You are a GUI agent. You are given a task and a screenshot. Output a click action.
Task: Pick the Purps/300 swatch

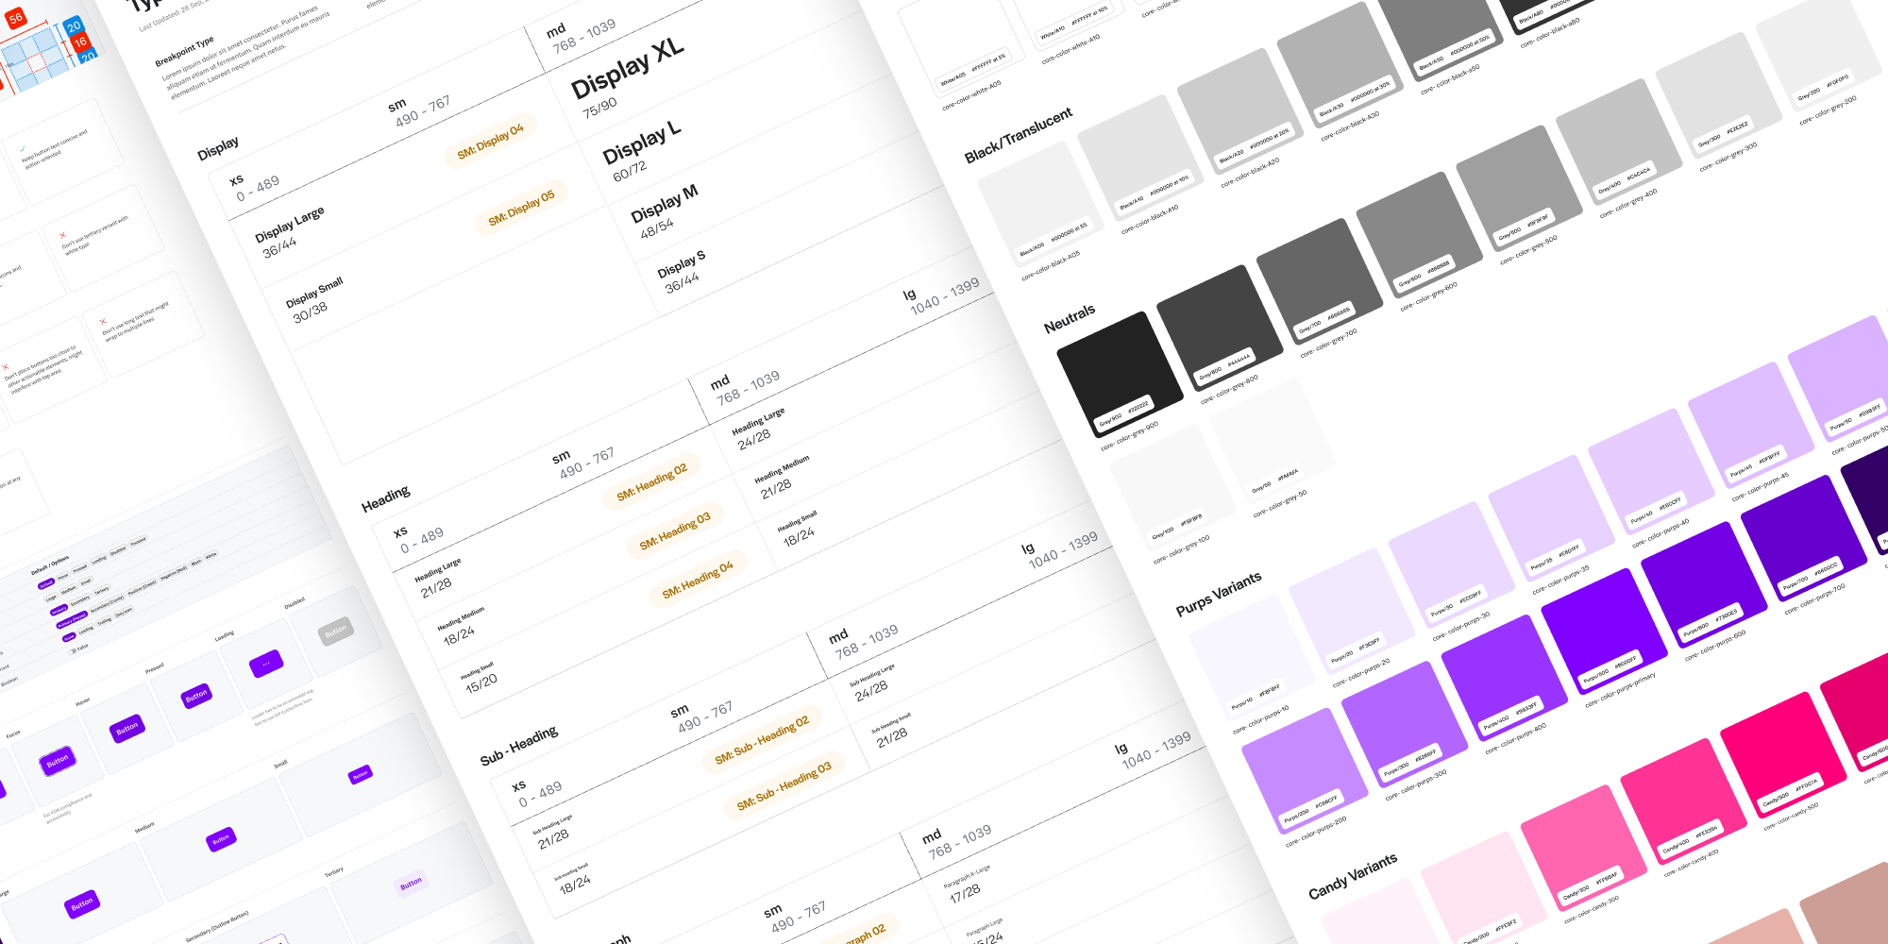1405,723
